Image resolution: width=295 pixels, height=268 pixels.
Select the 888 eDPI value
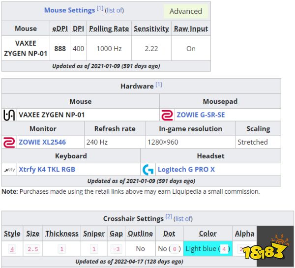(x=60, y=49)
